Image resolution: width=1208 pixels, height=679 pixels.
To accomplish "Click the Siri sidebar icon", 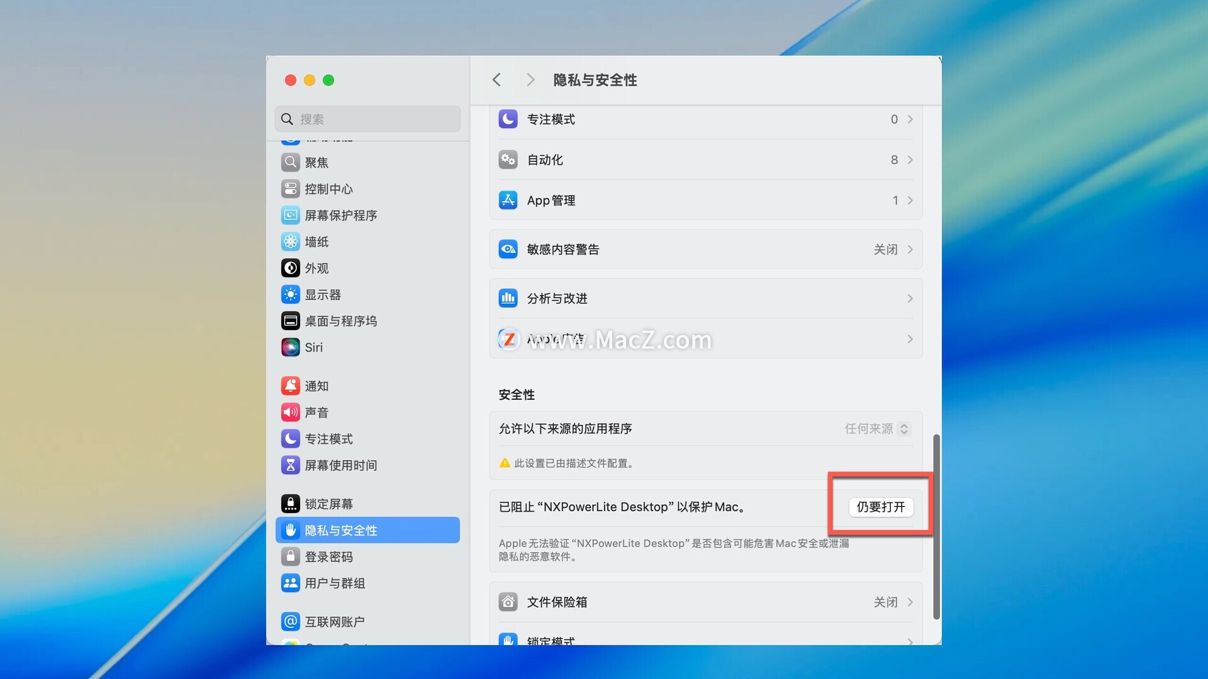I will 290,347.
